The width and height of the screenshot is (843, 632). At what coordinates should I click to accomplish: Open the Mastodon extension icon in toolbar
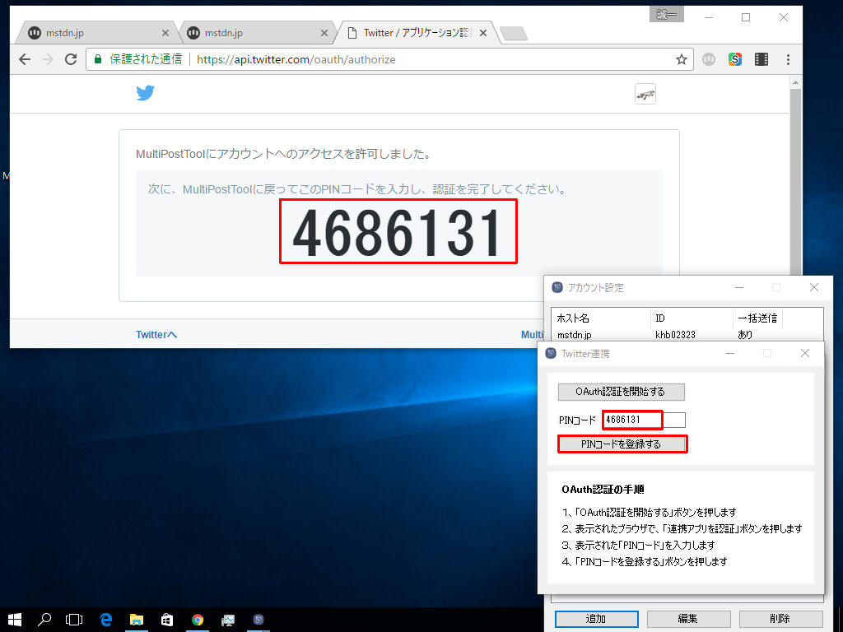(709, 59)
